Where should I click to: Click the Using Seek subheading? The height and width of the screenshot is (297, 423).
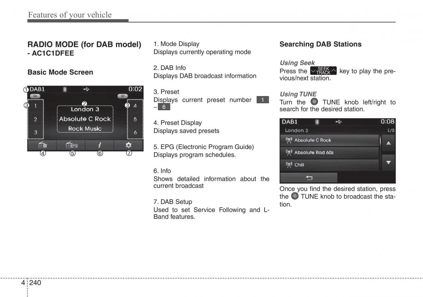(x=297, y=63)
